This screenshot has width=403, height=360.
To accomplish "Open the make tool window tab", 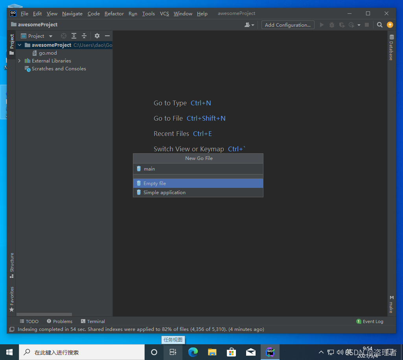I will point(391,304).
